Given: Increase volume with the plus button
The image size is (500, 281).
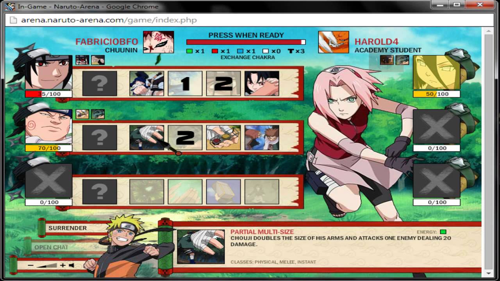Looking at the screenshot, I should pyautogui.click(x=62, y=265).
